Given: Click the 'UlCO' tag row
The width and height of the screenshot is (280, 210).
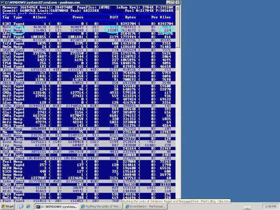Looking at the screenshot, I should 87,171.
